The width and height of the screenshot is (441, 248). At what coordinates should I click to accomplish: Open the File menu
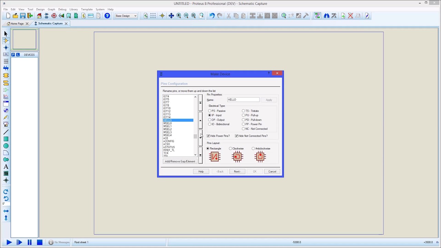(x=6, y=9)
